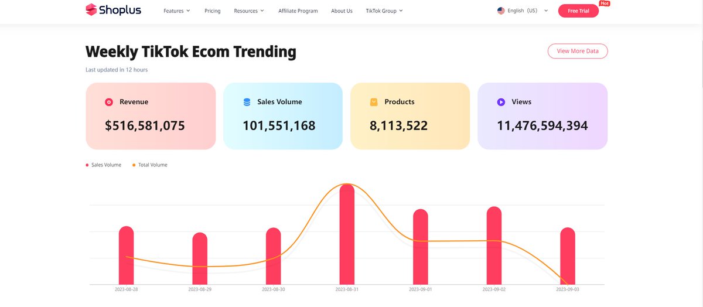Open the Pricing page
This screenshot has height=307, width=703.
coord(213,11)
